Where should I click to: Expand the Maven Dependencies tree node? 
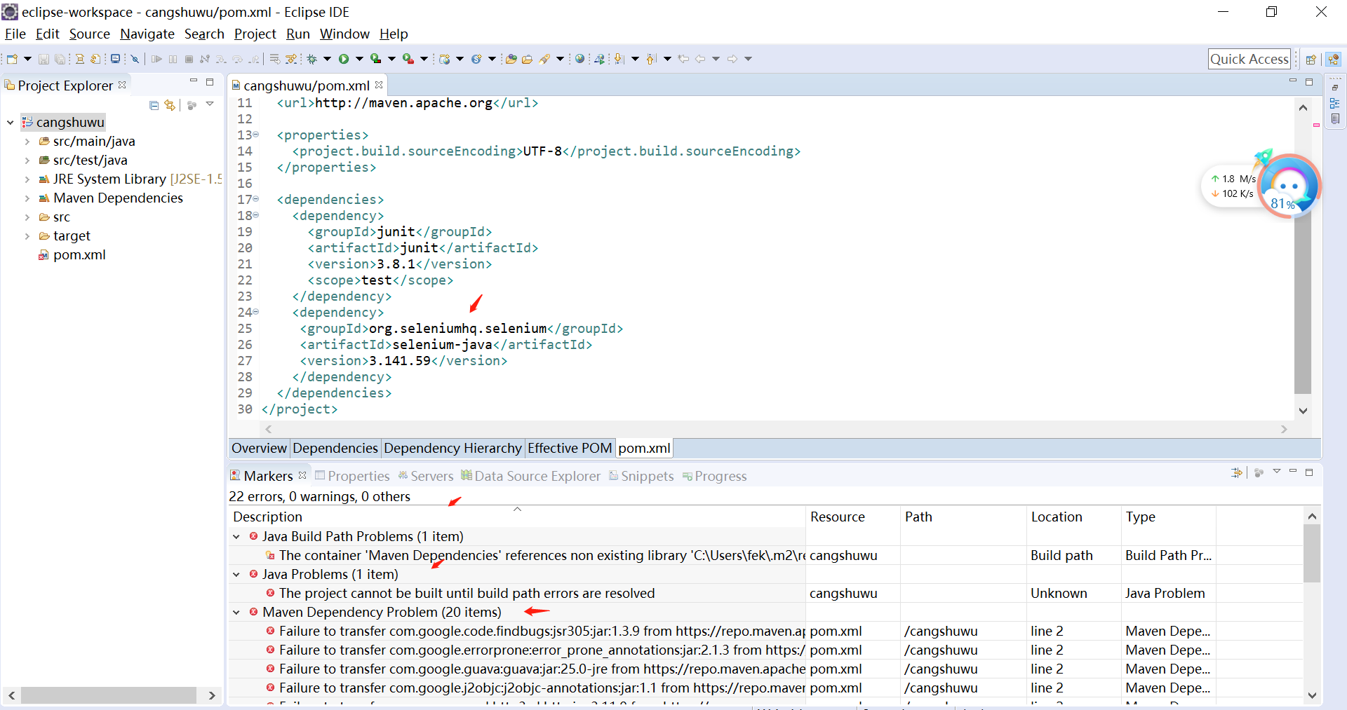click(27, 198)
